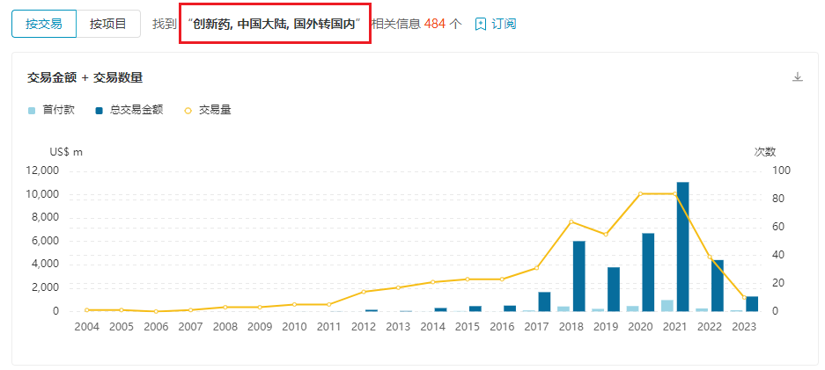Click the 2017 dark blue bar
This screenshot has height=370, width=825.
[x=545, y=301]
